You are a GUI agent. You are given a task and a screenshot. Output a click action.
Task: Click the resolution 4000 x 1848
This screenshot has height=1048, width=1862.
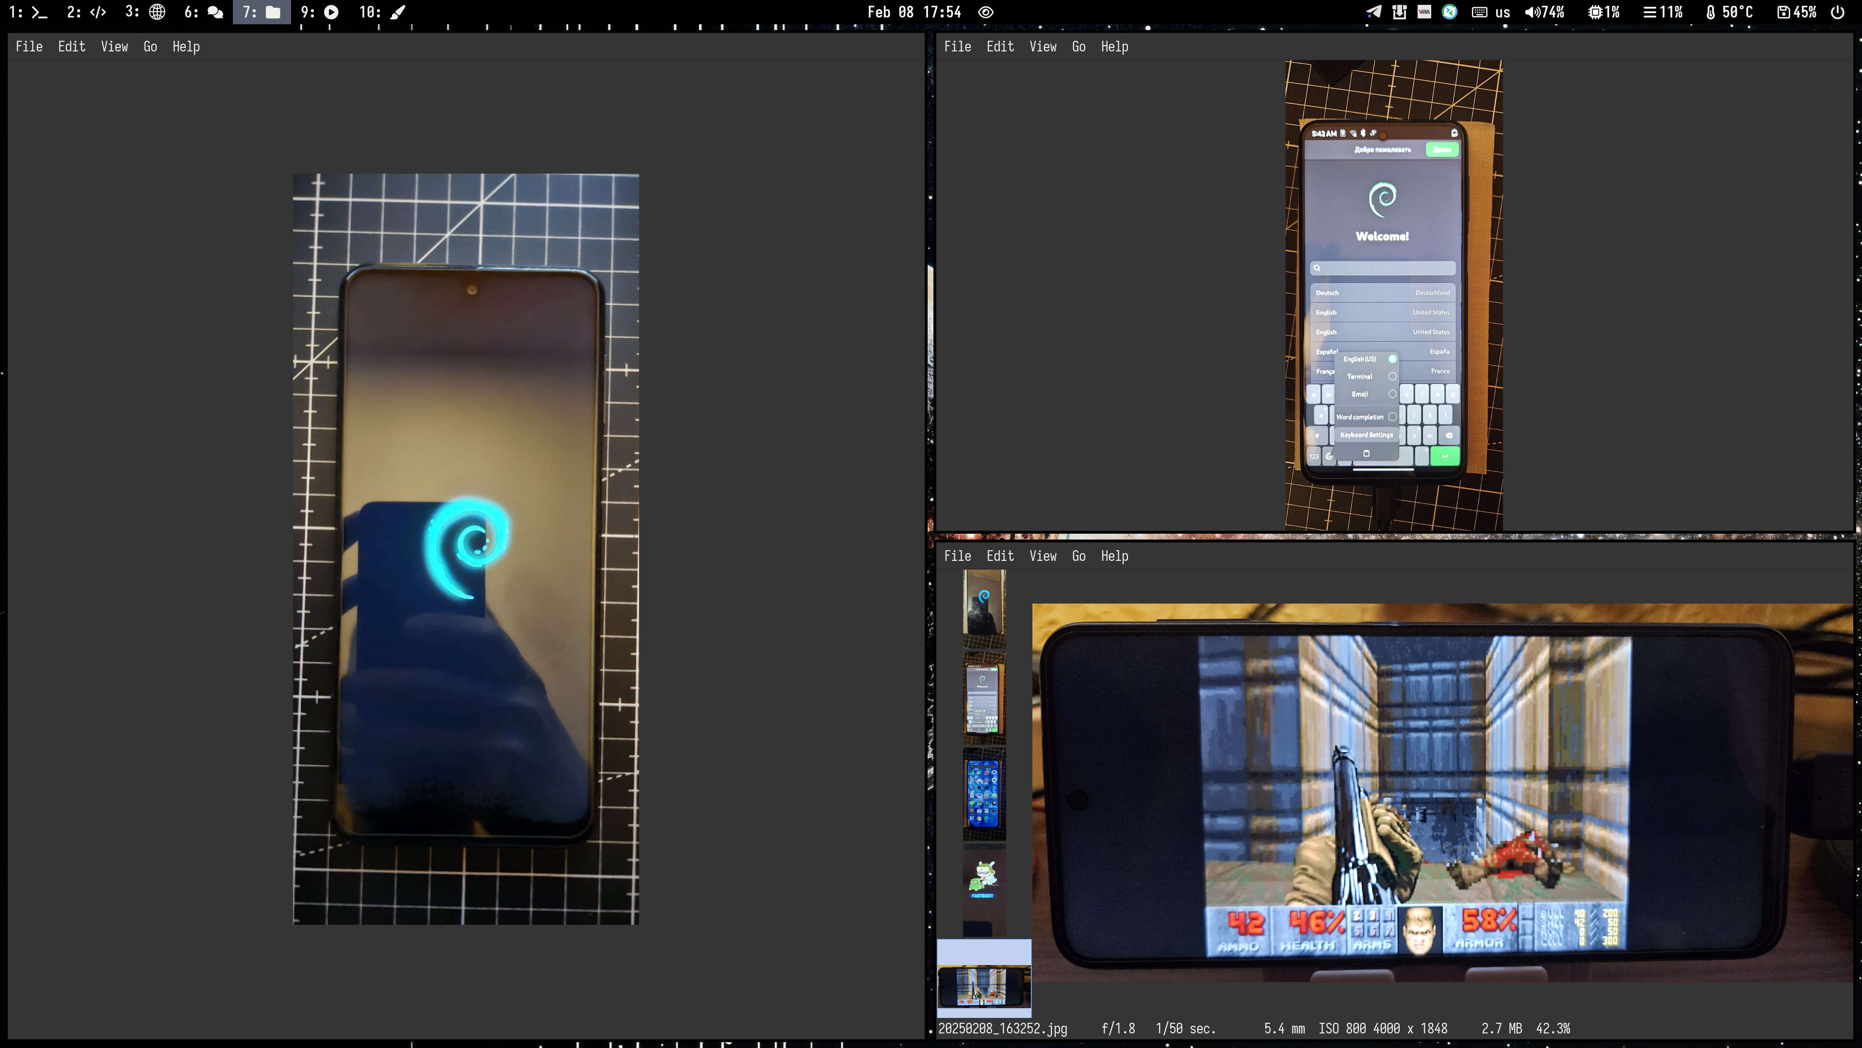click(1410, 1029)
